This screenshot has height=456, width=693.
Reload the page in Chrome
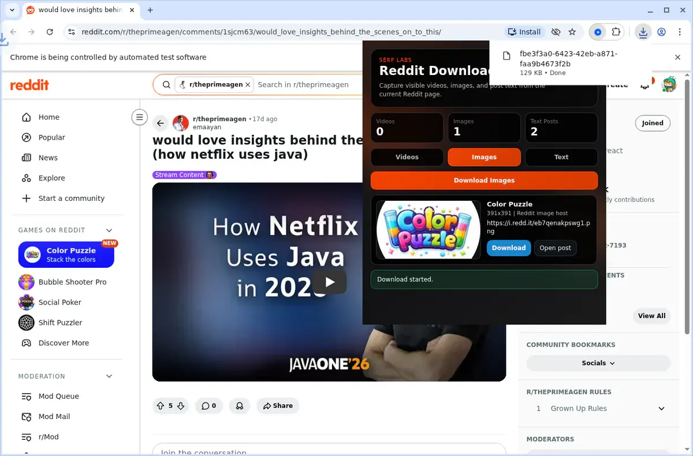pos(50,32)
